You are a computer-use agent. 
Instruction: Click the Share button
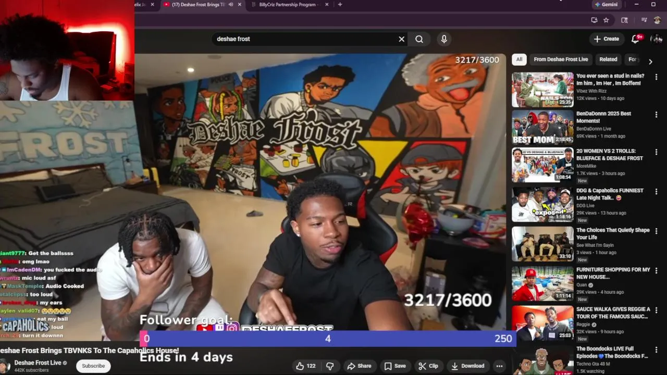pyautogui.click(x=359, y=366)
